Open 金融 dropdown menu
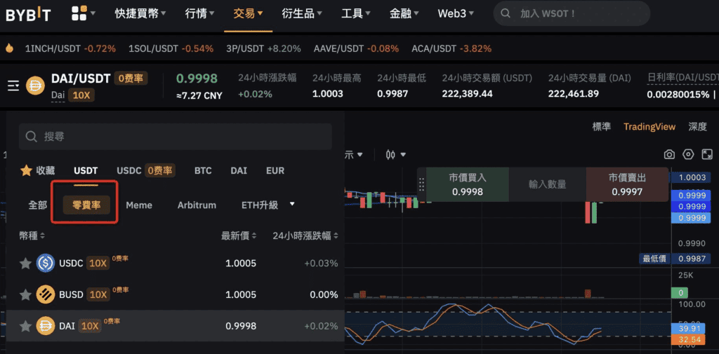Image resolution: width=719 pixels, height=354 pixels. point(404,13)
